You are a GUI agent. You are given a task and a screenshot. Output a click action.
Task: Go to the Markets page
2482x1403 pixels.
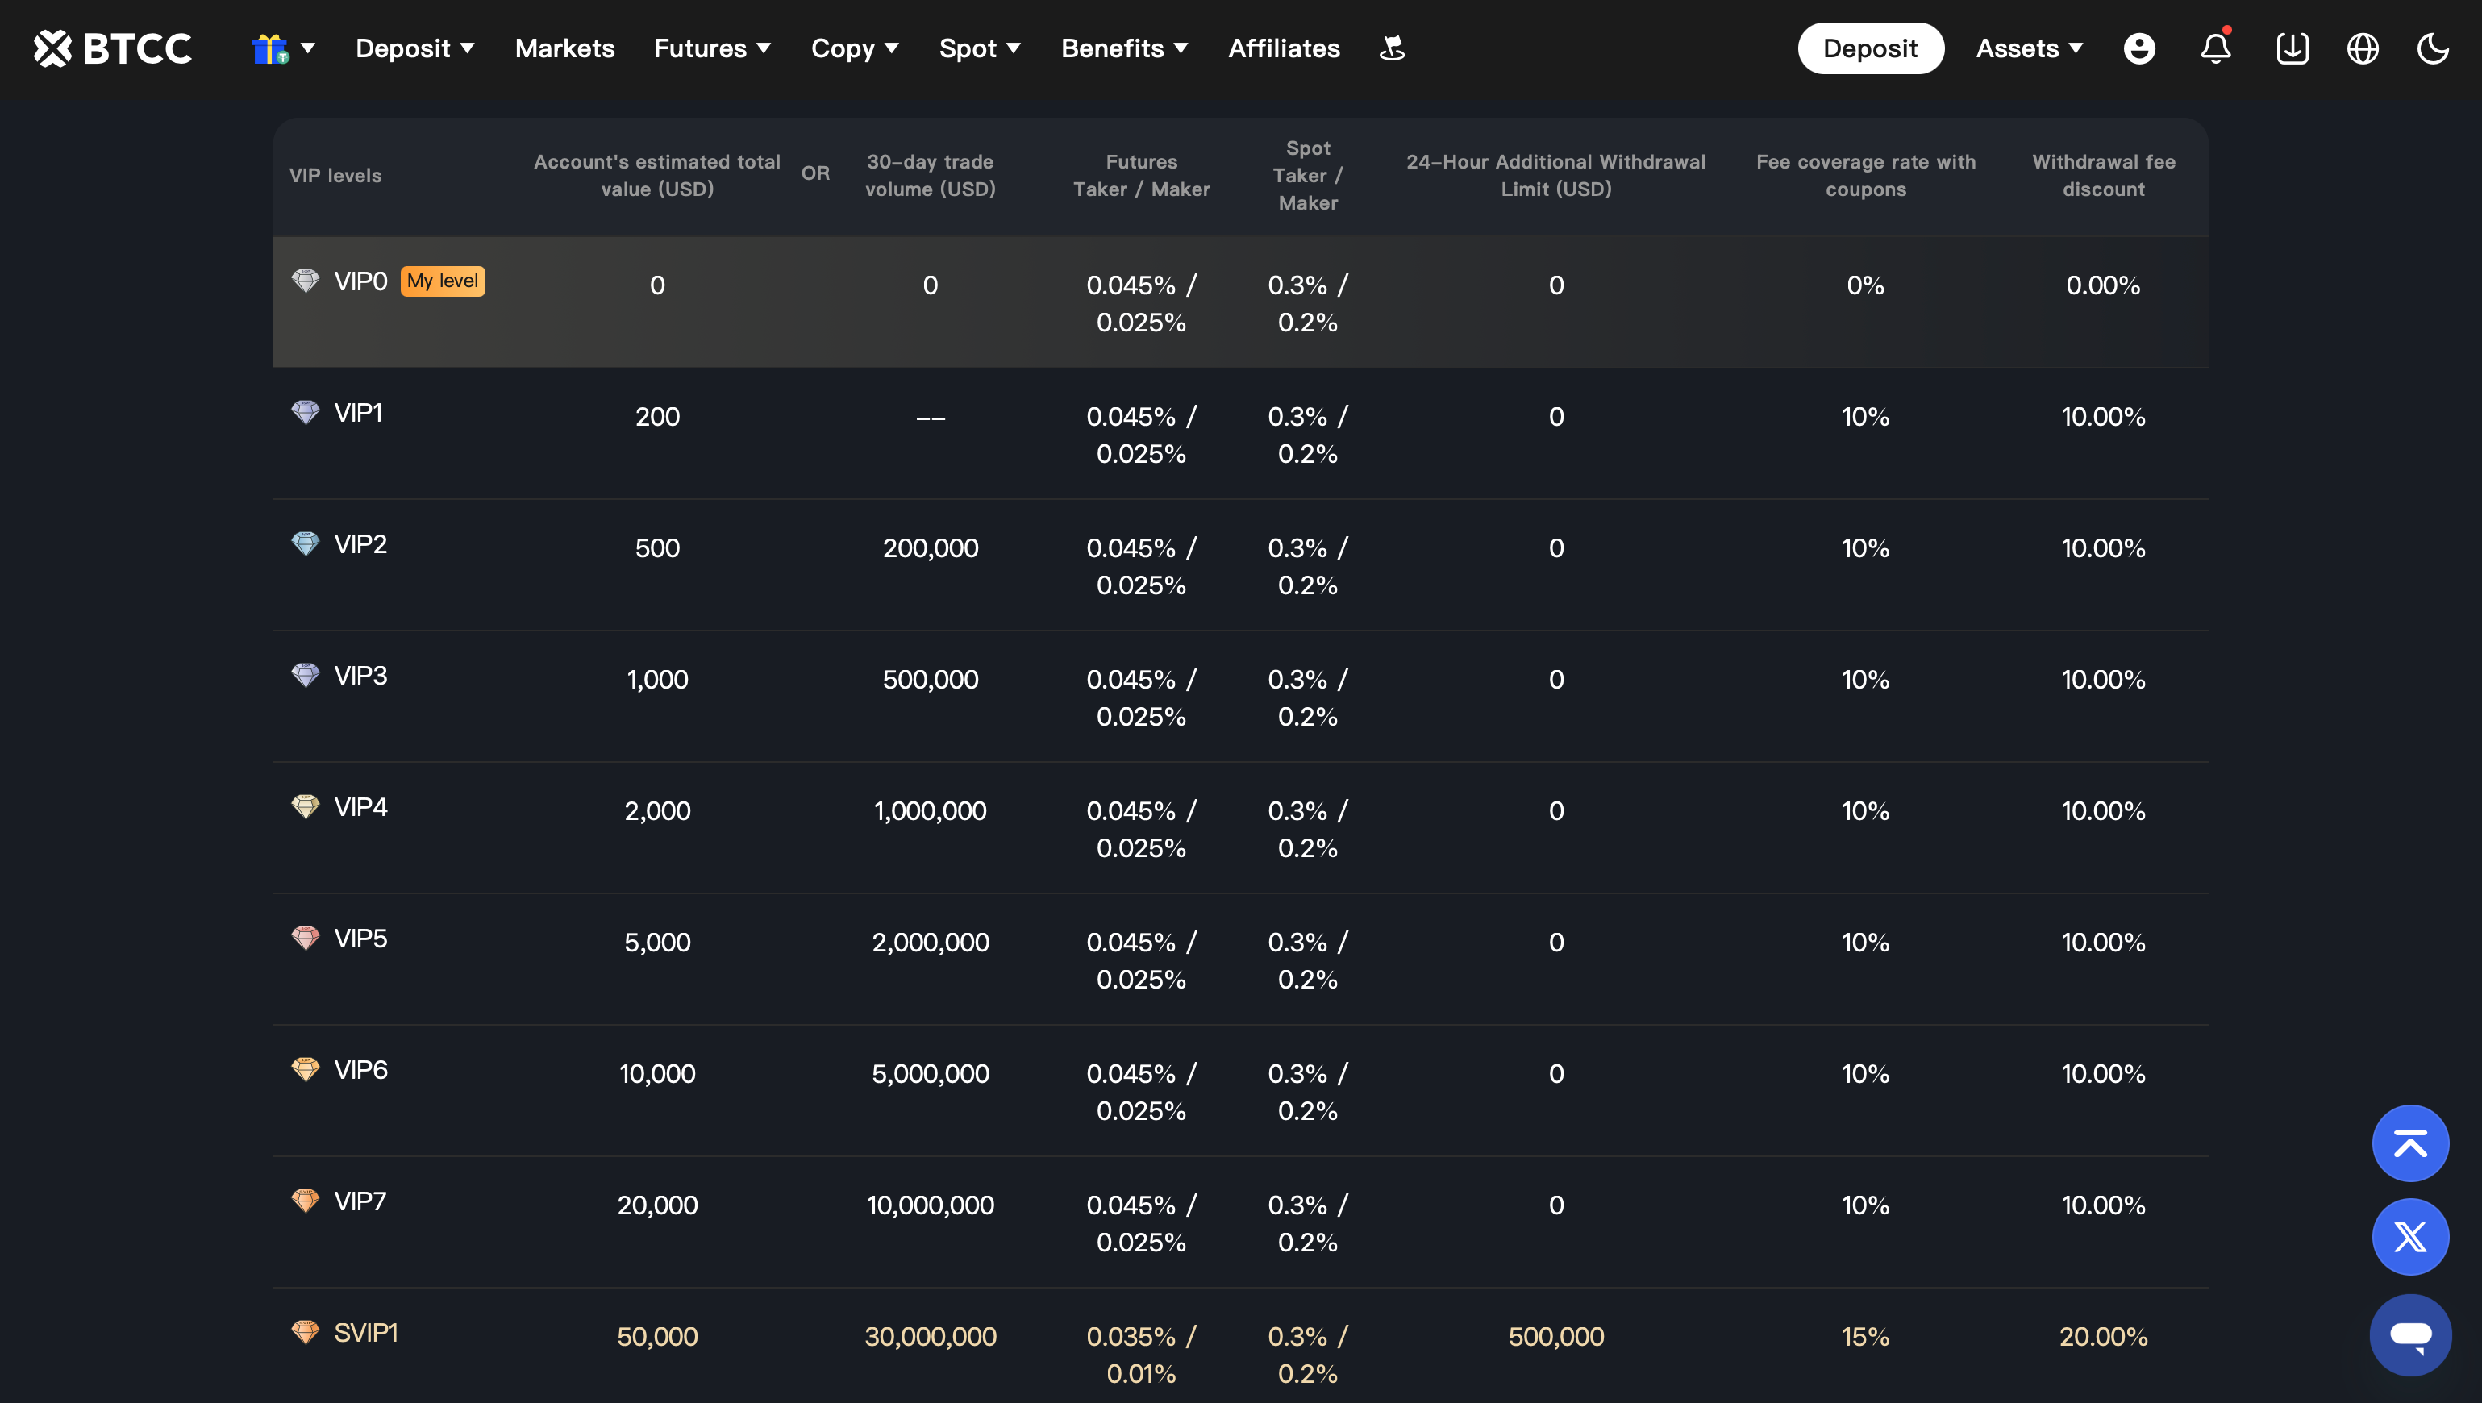click(564, 48)
